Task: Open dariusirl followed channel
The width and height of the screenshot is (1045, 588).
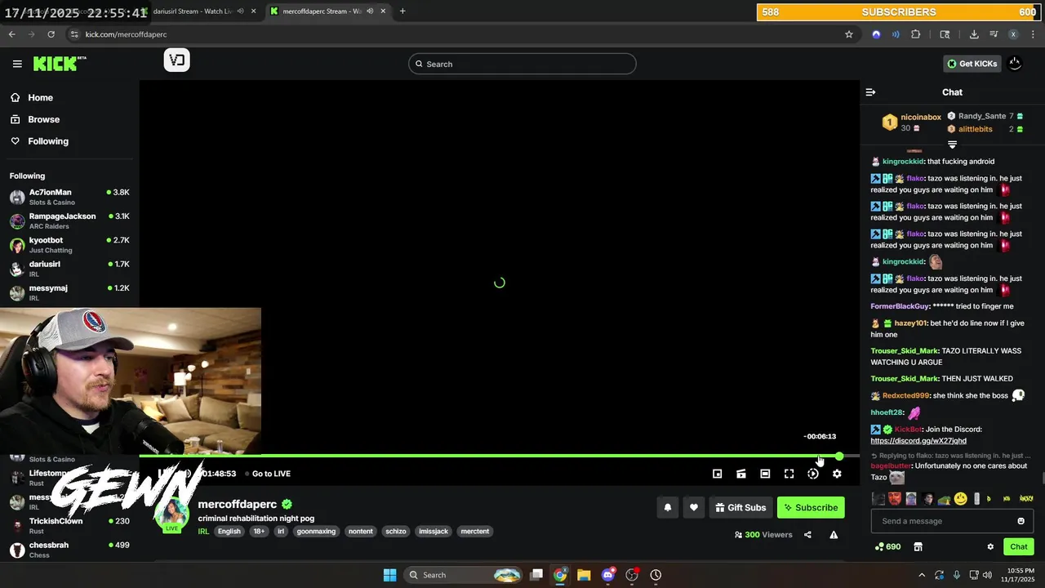Action: 69,269
